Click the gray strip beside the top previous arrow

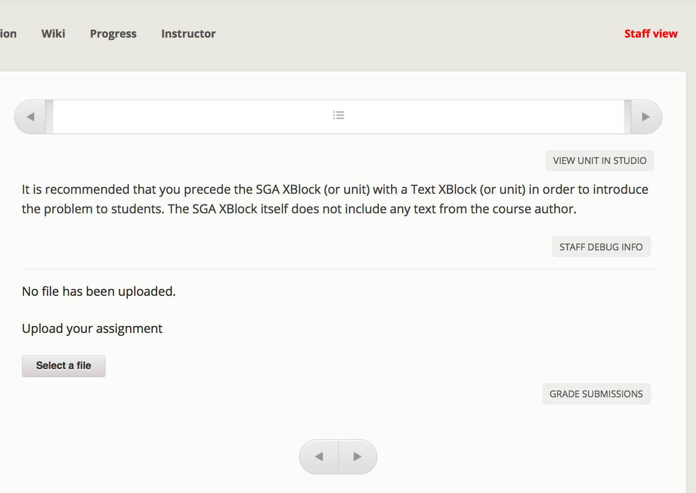(x=49, y=117)
